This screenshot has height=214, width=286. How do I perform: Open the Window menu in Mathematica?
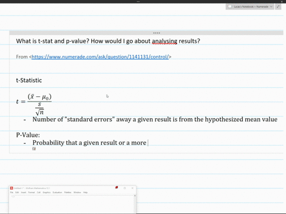tap(77, 193)
